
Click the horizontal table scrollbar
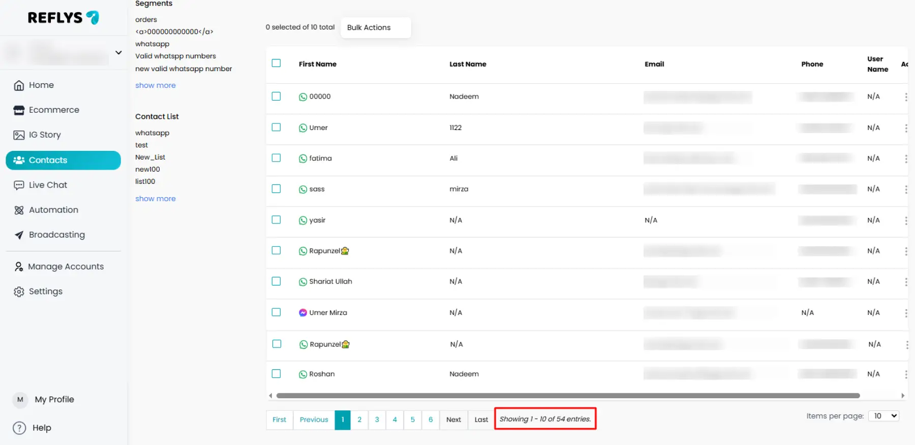click(568, 396)
